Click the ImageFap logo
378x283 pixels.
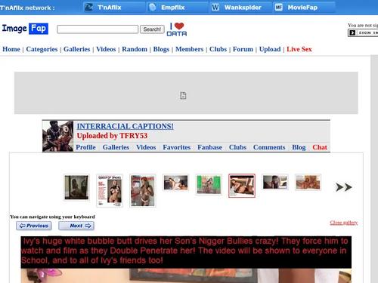tap(25, 29)
